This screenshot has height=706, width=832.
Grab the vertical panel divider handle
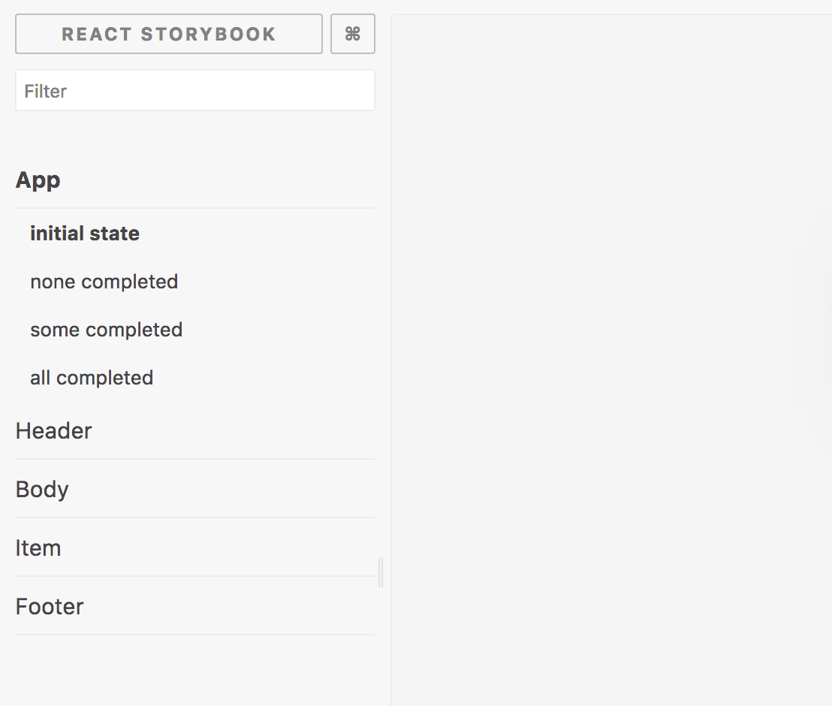tap(381, 572)
